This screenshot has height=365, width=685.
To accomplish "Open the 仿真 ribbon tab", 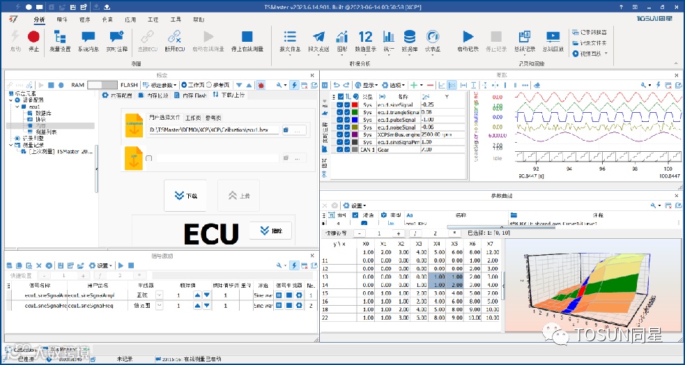I will click(x=107, y=20).
